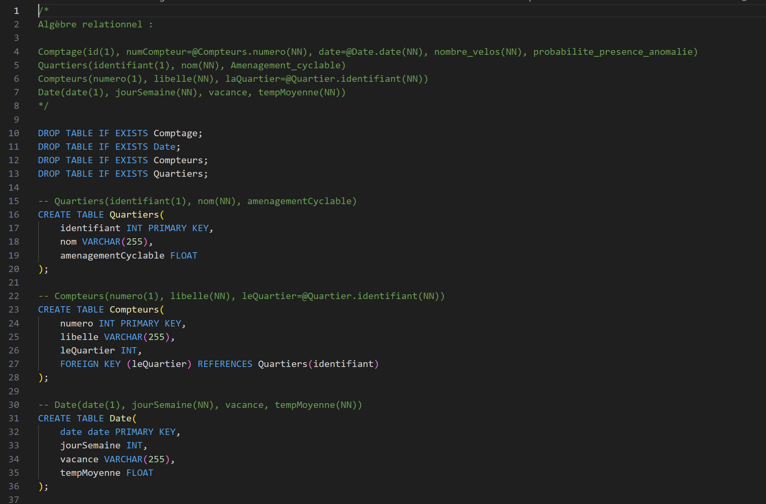Screen dimensions: 766x504
Task: Click 'REFERENCES' keyword in the foreign key line
Action: tap(225, 364)
